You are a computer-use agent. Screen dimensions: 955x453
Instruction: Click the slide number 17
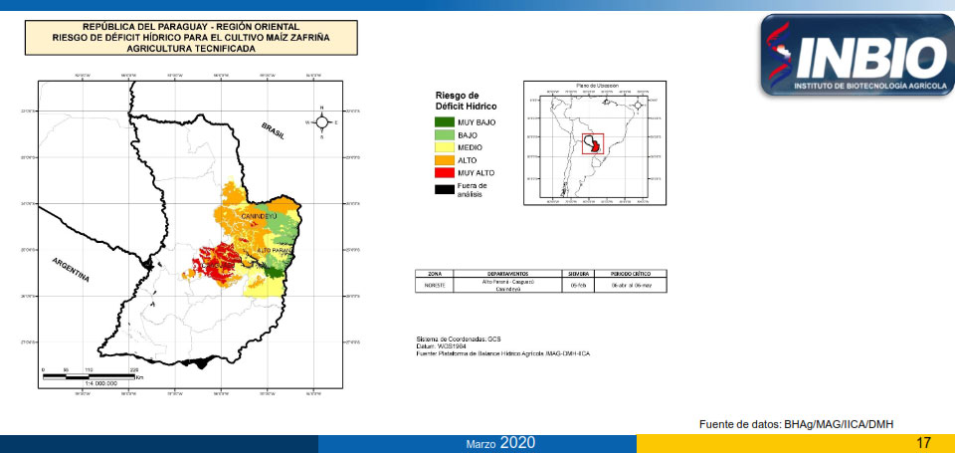pyautogui.click(x=924, y=442)
